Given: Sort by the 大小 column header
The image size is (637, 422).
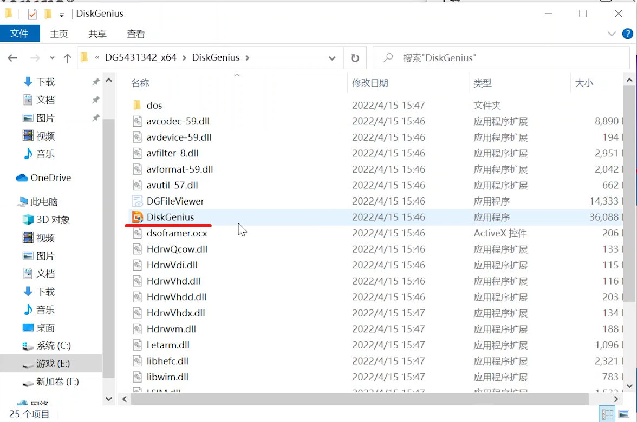Looking at the screenshot, I should pos(584,83).
